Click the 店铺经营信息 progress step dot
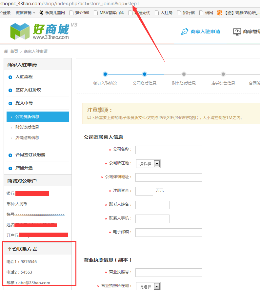The image size is (260, 290). (x=223, y=74)
